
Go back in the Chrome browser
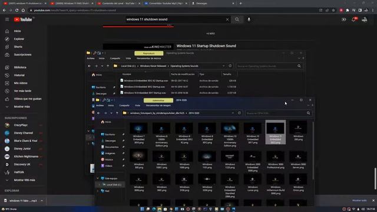(x=4, y=11)
